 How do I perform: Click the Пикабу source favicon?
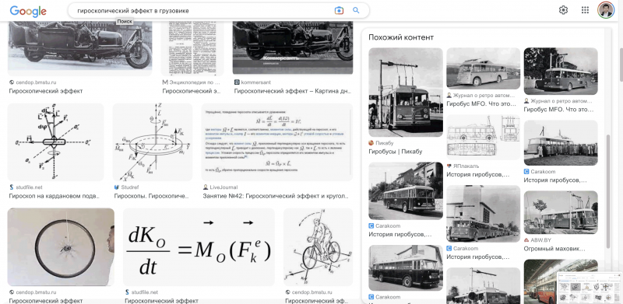[371, 143]
